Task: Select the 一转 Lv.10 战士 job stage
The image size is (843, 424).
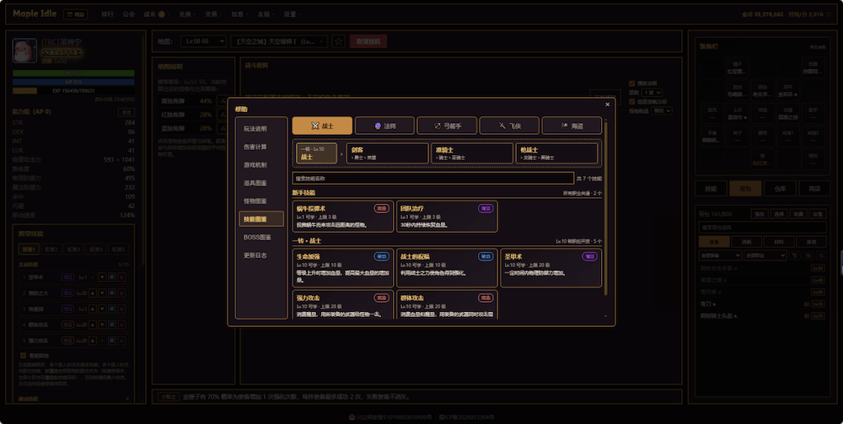Action: (x=317, y=153)
